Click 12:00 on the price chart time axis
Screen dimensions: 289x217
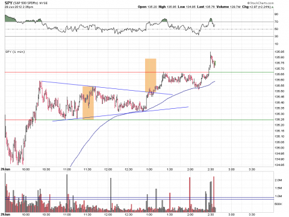pos(108,170)
